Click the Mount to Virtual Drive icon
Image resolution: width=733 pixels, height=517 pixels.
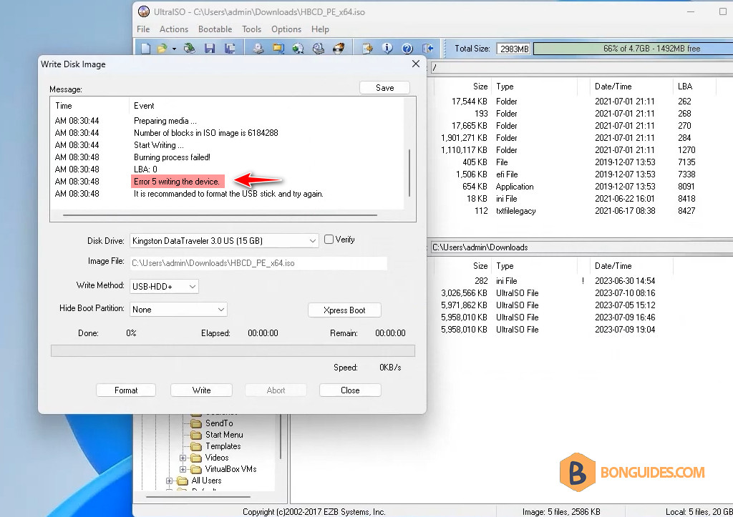(319, 48)
